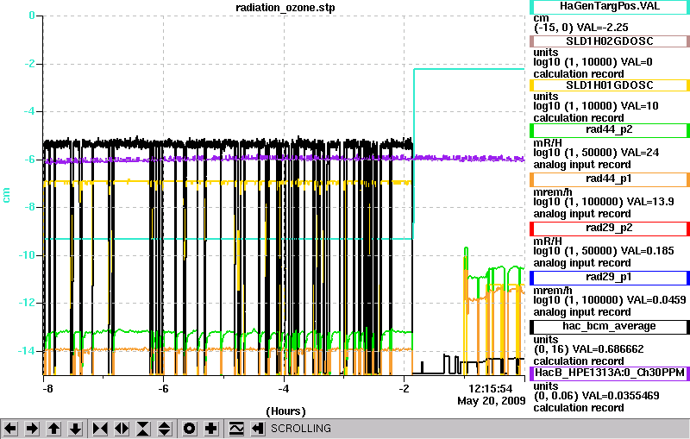The image size is (690, 439).
Task: Click "calculation record" under hac_bcm_average
Action: 579,361
